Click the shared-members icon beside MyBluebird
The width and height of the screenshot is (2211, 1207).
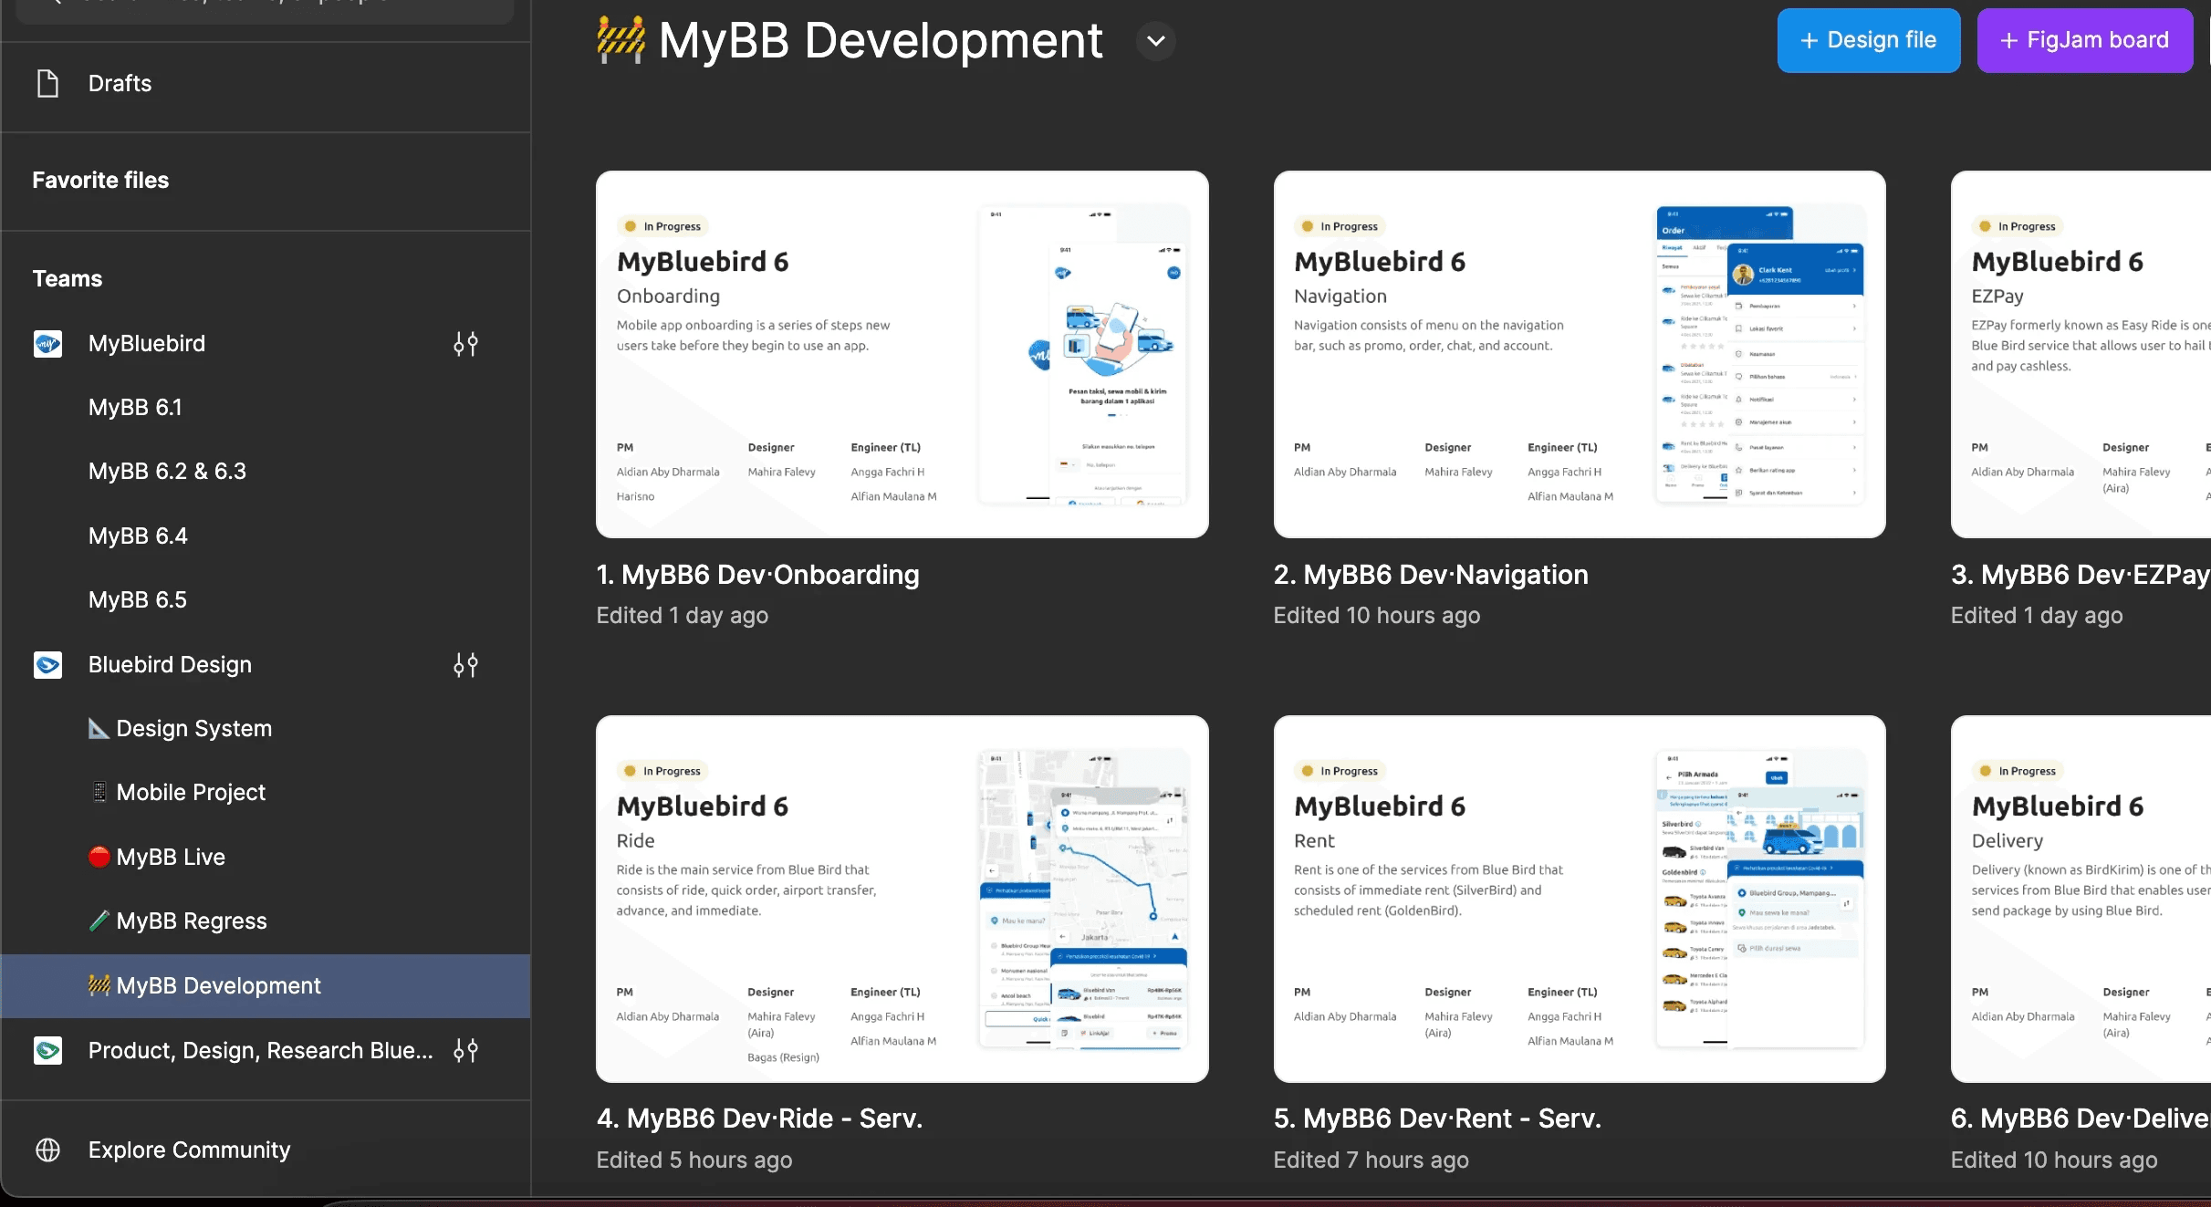tap(464, 344)
